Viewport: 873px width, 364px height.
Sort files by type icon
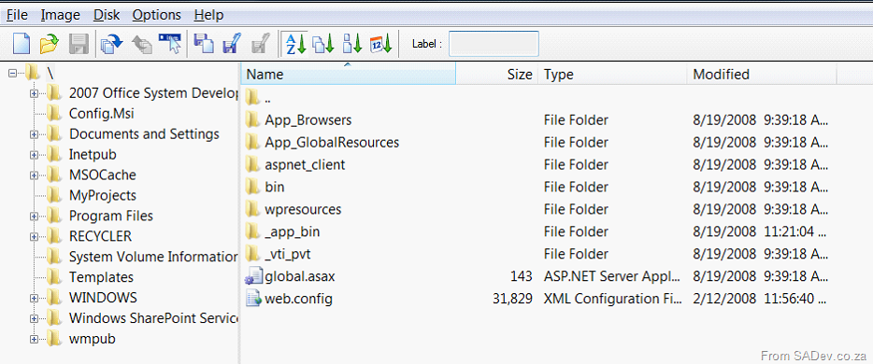pyautogui.click(x=323, y=44)
